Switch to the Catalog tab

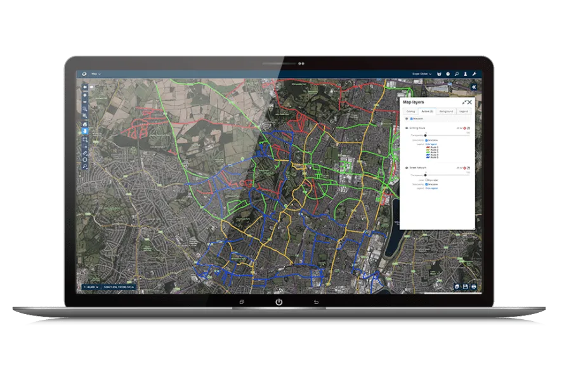(x=410, y=111)
